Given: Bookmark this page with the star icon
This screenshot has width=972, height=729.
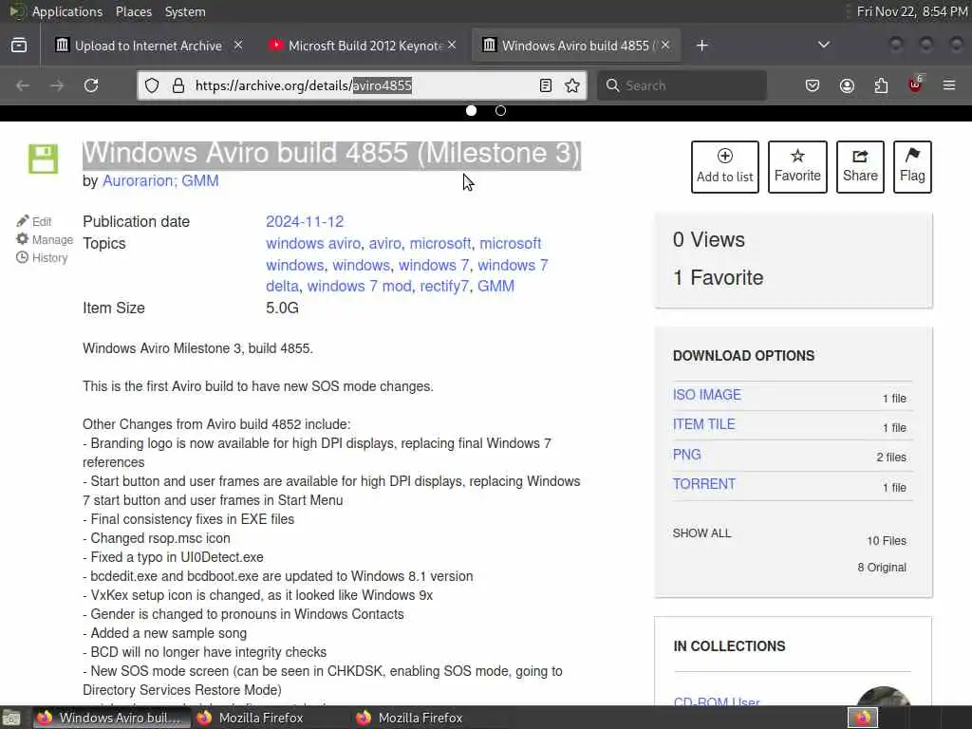Looking at the screenshot, I should pyautogui.click(x=572, y=85).
